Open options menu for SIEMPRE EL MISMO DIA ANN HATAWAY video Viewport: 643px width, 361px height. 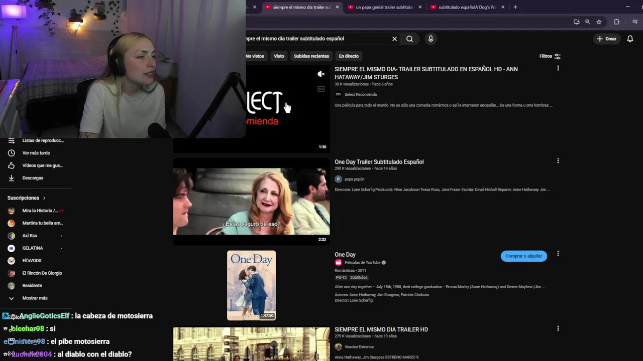click(x=558, y=68)
